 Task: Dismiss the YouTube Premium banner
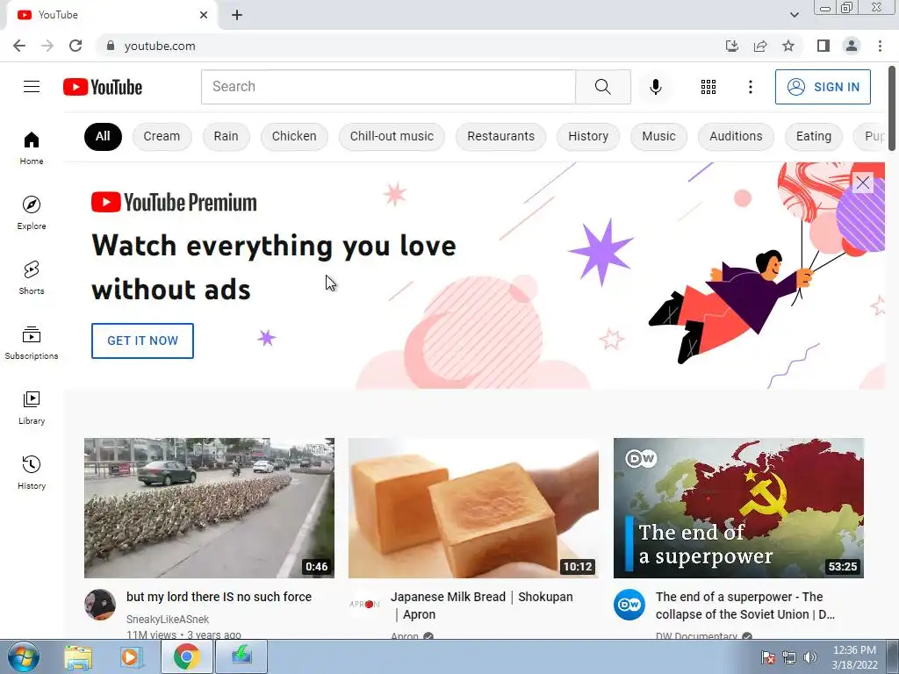coord(862,183)
